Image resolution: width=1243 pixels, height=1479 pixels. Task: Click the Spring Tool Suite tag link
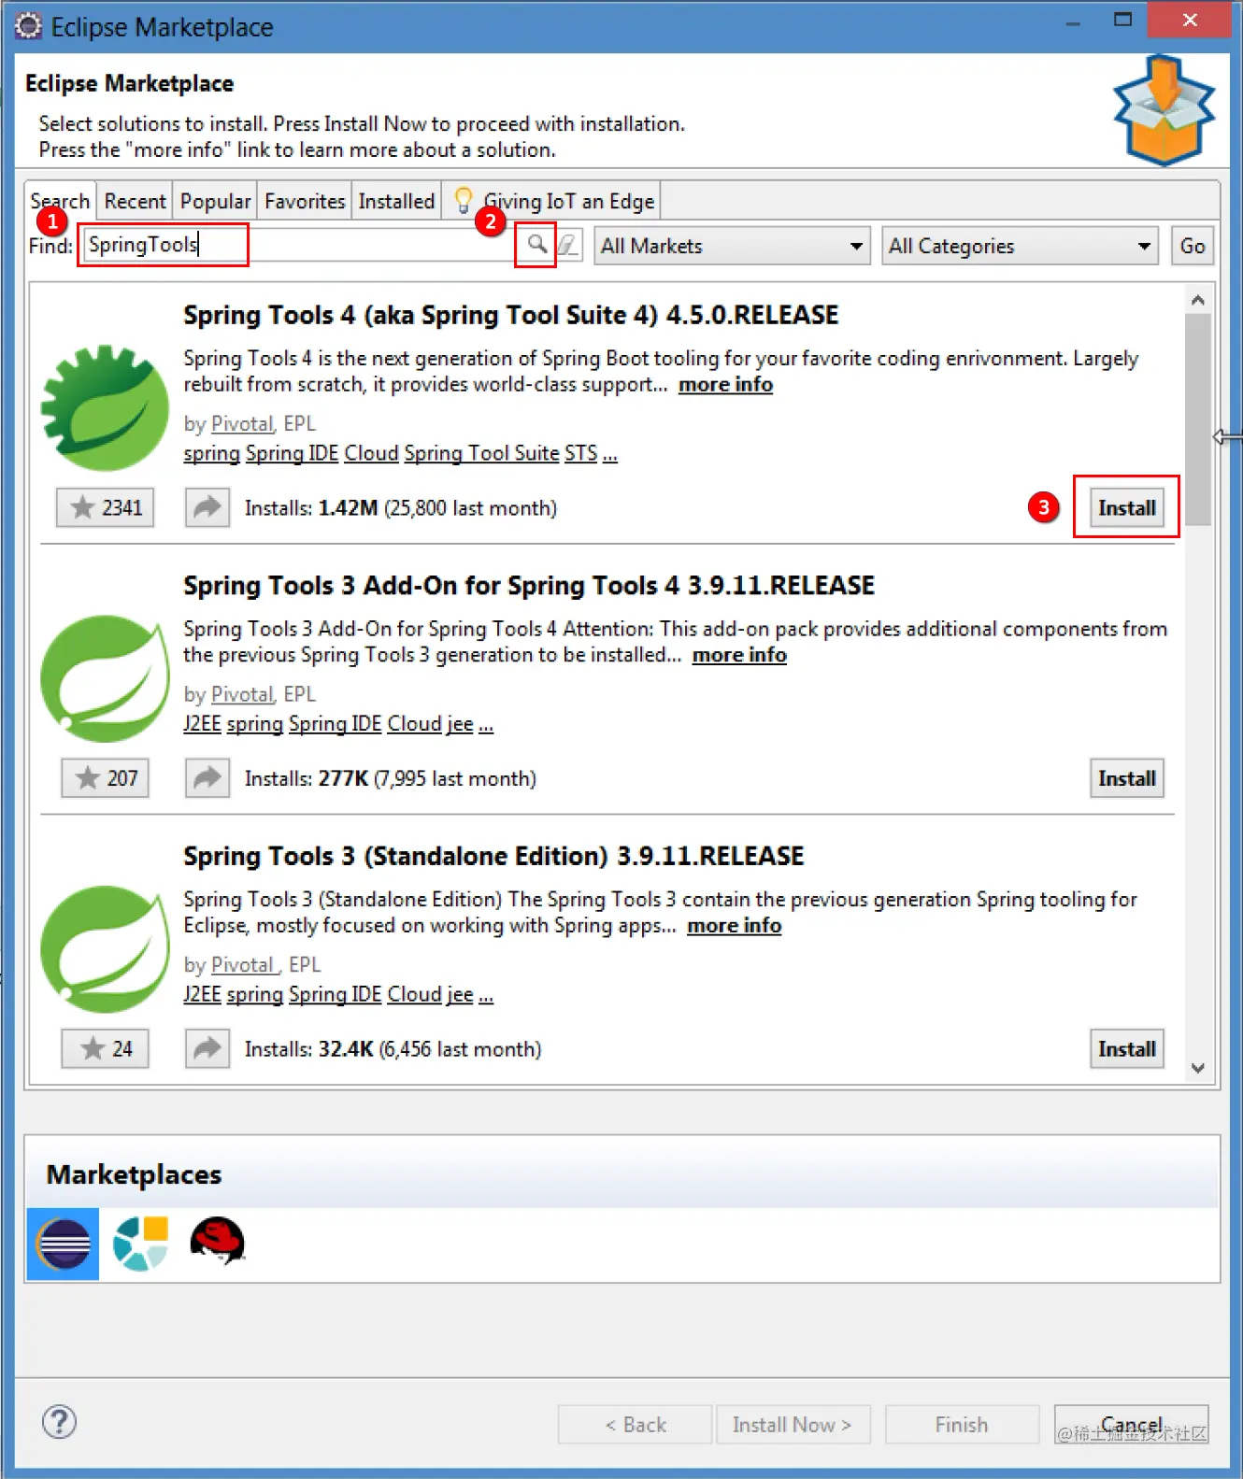(x=481, y=453)
